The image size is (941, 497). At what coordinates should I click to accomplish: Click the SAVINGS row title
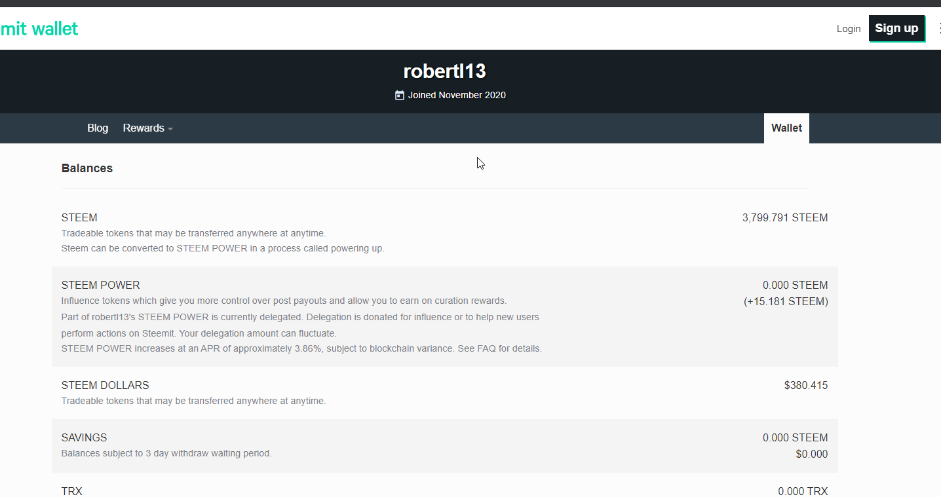[x=85, y=438]
